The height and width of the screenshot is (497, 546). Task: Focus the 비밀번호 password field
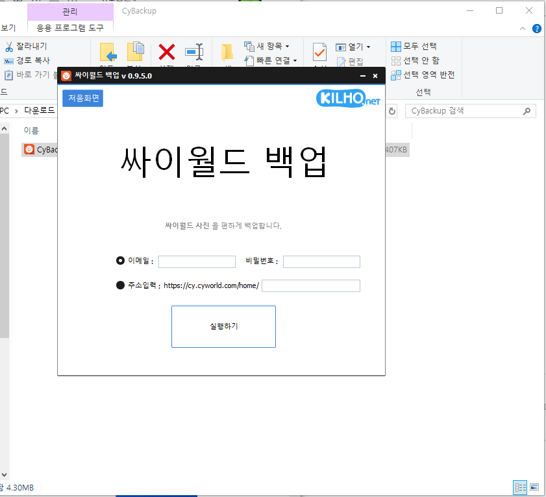pyautogui.click(x=321, y=261)
